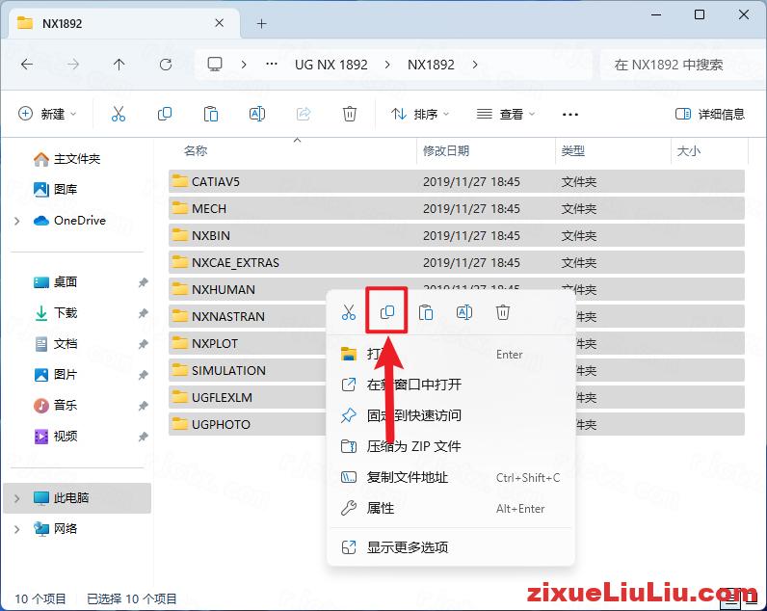This screenshot has height=611, width=767.
Task: Go back with the left arrow button
Action: point(27,64)
